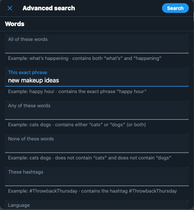Image resolution: width=194 pixels, height=210 pixels.
Task: Click the happy hour example hint
Action: (77, 91)
